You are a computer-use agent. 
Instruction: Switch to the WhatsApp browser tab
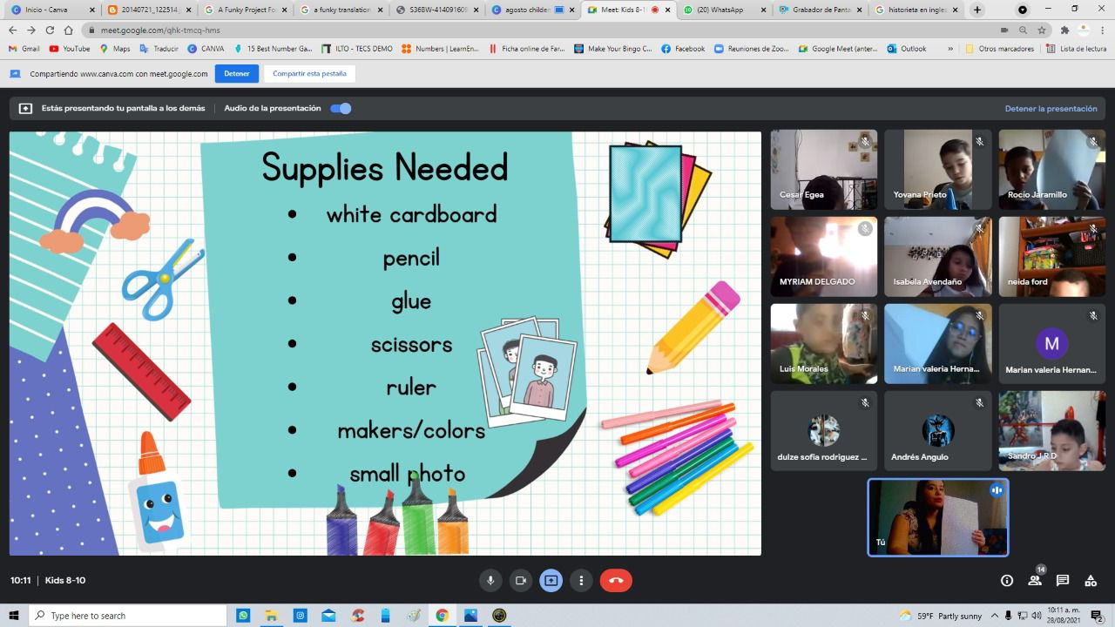(x=725, y=10)
